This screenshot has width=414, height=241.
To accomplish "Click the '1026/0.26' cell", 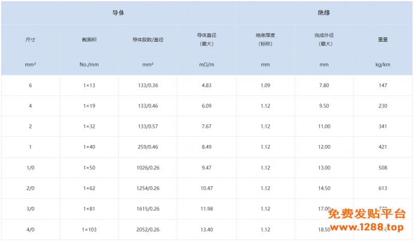I will [148, 168].
